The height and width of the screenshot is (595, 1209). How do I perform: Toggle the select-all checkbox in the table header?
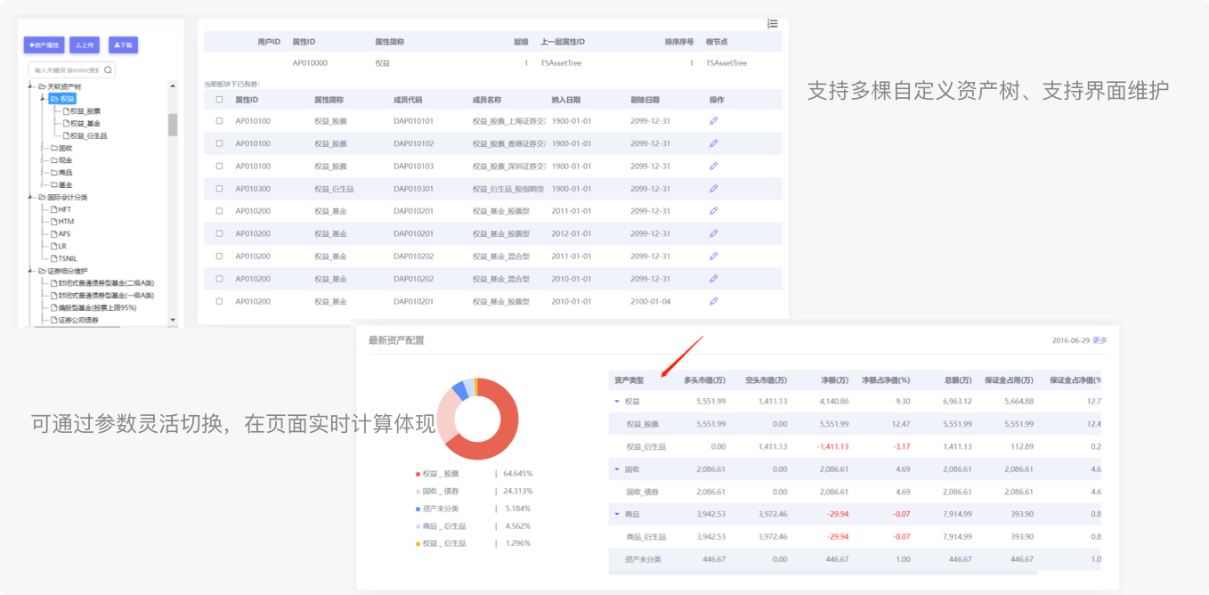click(219, 100)
